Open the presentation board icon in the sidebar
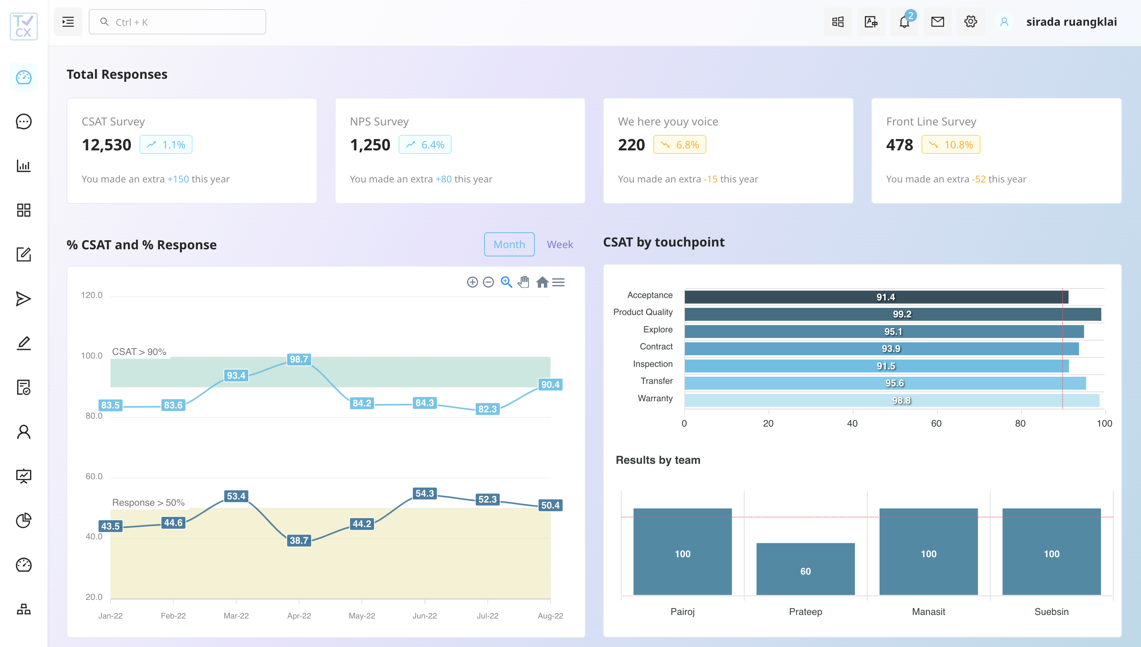Image resolution: width=1141 pixels, height=647 pixels. coord(24,476)
